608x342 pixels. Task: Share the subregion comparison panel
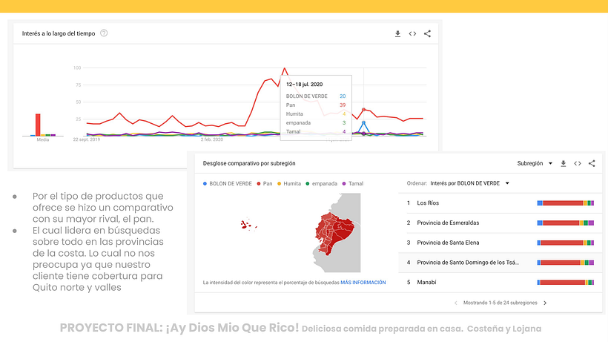592,163
